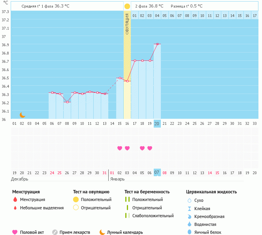262x235 pixels.
Task: Click the lowest temperature point on day 08
Action: point(67,102)
